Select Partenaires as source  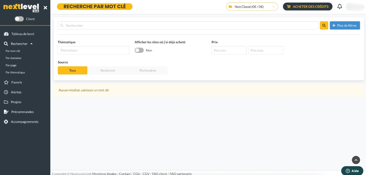(x=148, y=70)
